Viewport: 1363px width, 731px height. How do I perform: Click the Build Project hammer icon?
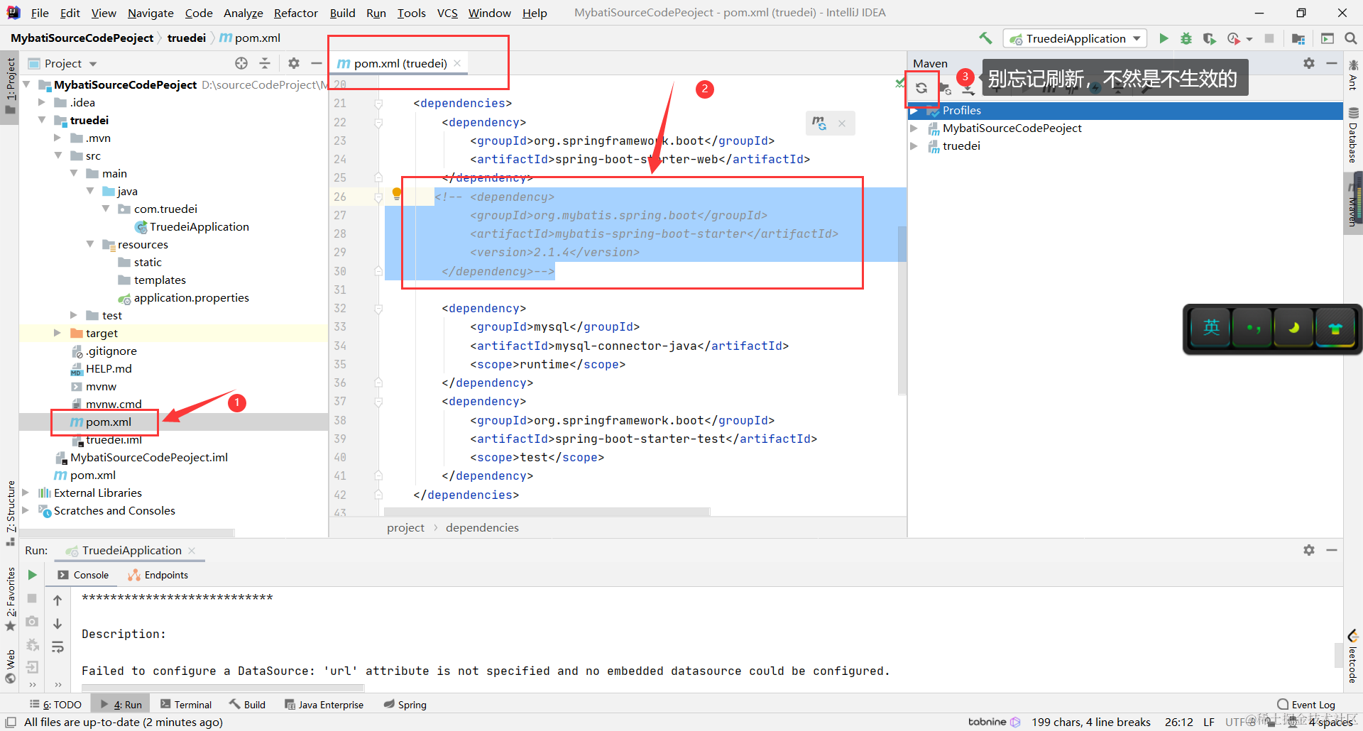tap(985, 38)
